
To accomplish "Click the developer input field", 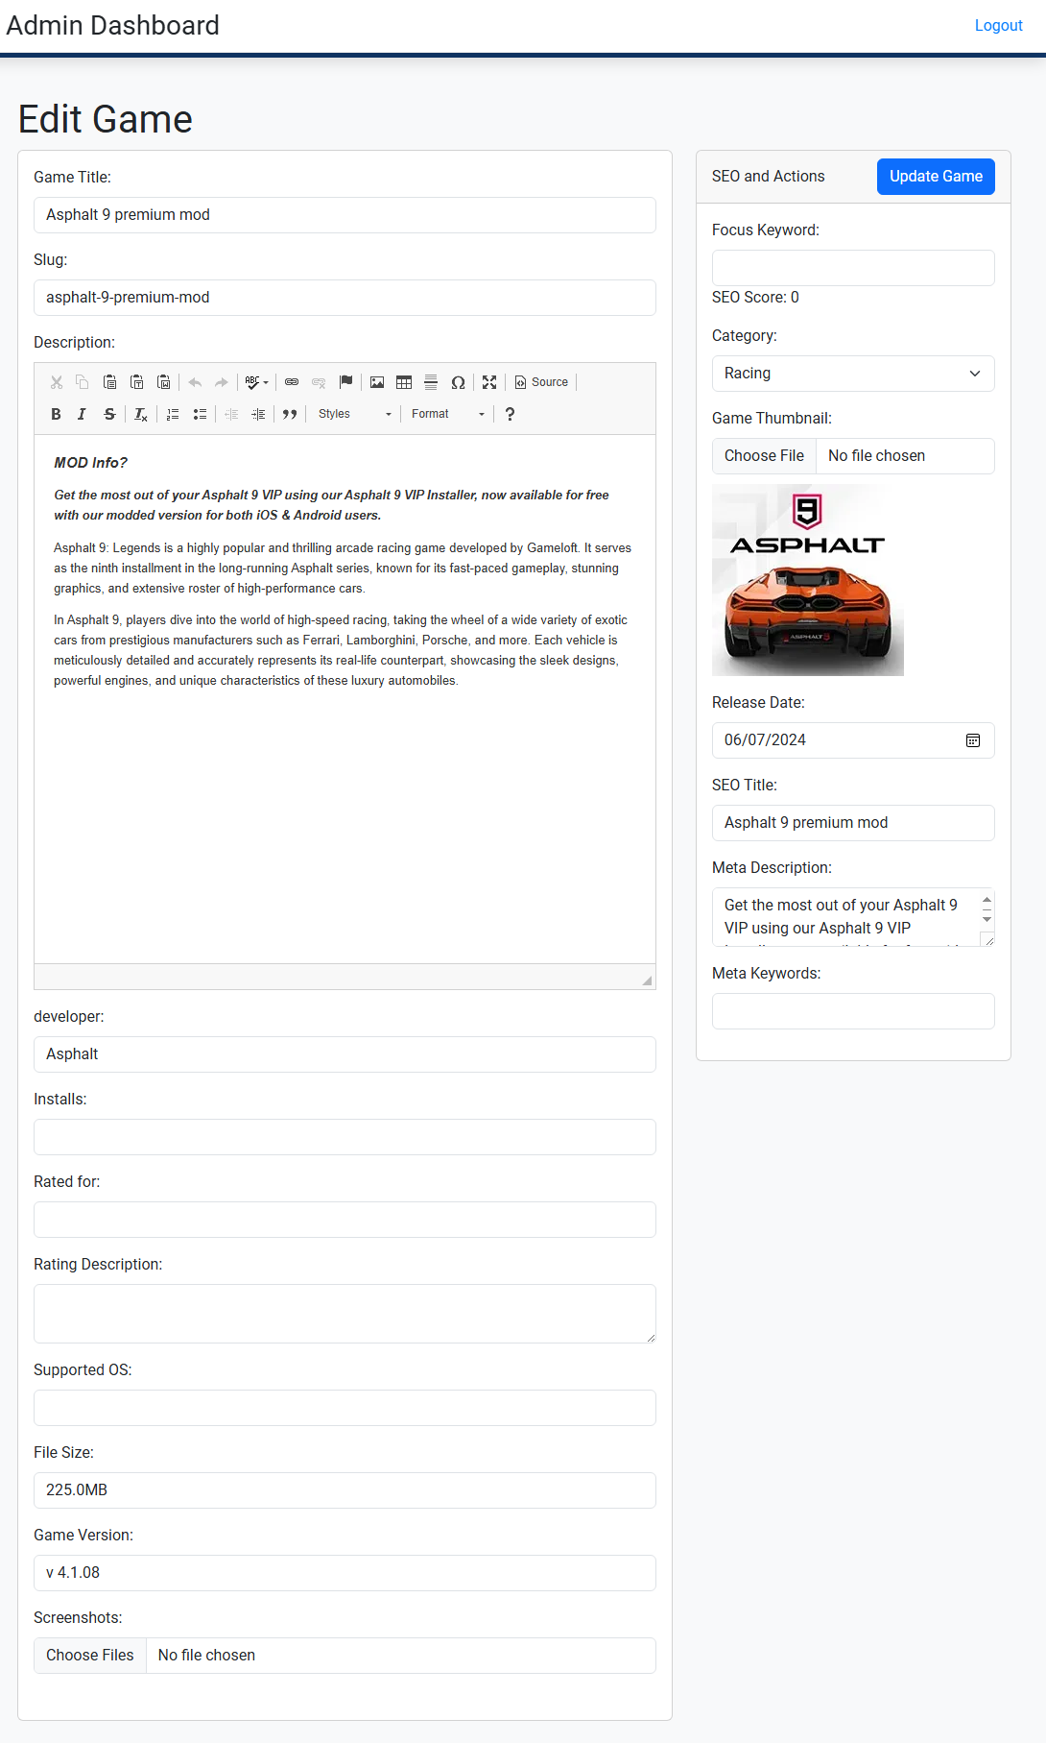I will tap(345, 1054).
